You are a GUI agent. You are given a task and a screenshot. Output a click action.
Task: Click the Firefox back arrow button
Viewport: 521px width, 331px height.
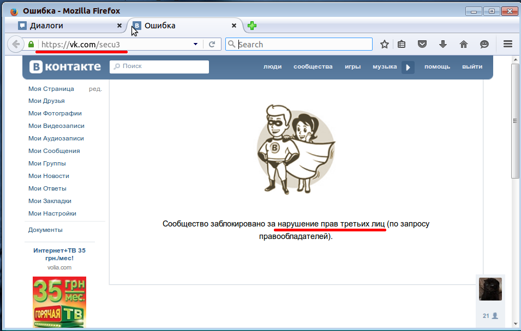[16, 45]
